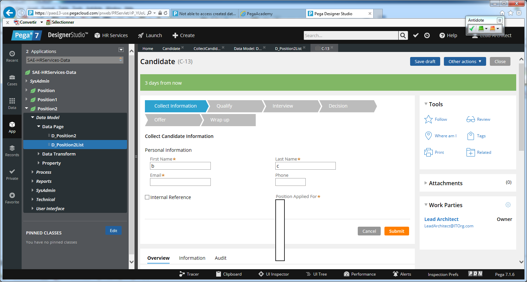Open the Create menu
The image size is (527, 282).
pos(183,35)
